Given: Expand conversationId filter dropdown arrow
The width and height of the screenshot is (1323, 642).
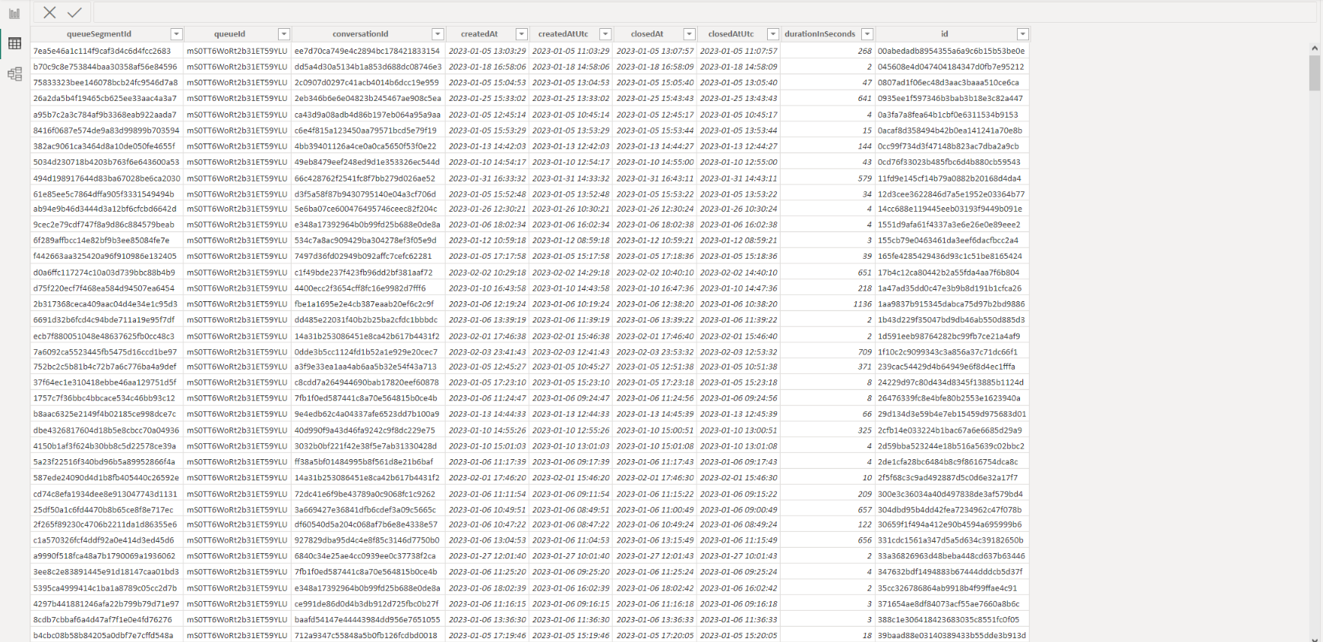Looking at the screenshot, I should pyautogui.click(x=437, y=34).
